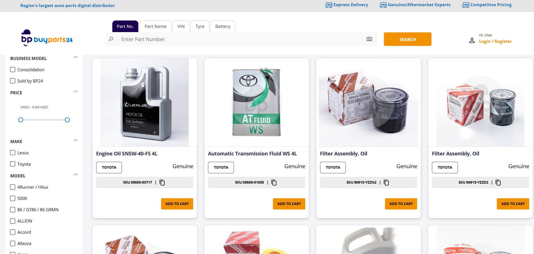Screen dimensions: 534x254
Task: Check the Toyota make filter
Action: click(x=13, y=164)
